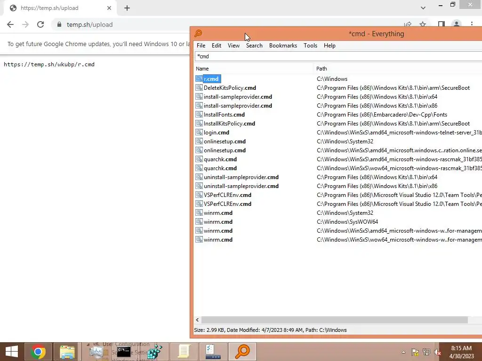Open the Tools menu in Everything
482x361 pixels.
pyautogui.click(x=311, y=46)
